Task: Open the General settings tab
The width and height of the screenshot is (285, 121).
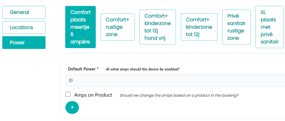Action: (x=24, y=12)
